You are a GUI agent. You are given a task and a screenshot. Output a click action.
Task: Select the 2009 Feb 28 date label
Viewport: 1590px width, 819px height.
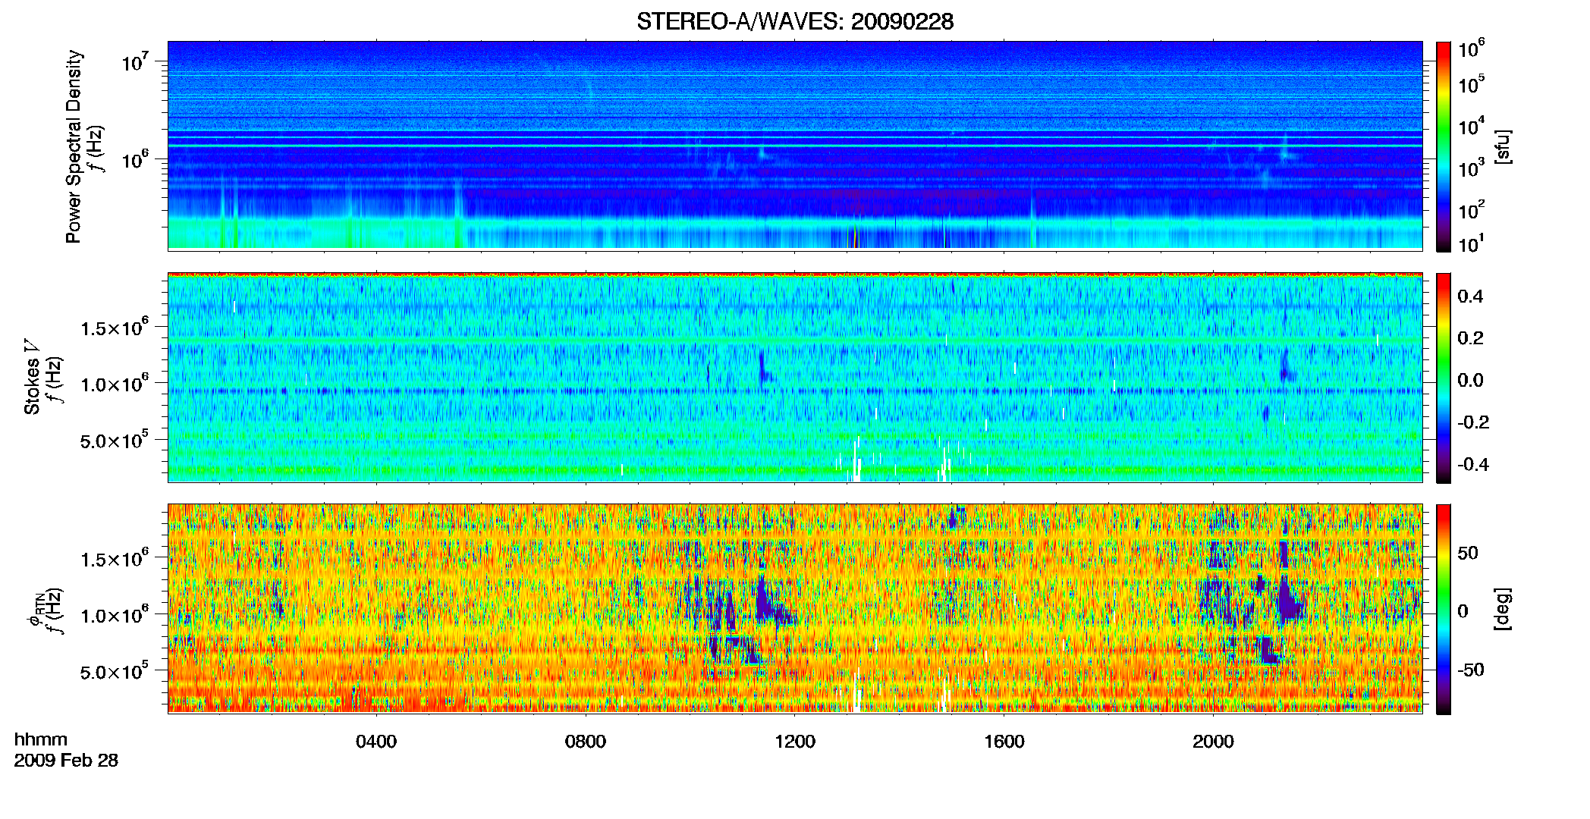[x=66, y=761]
